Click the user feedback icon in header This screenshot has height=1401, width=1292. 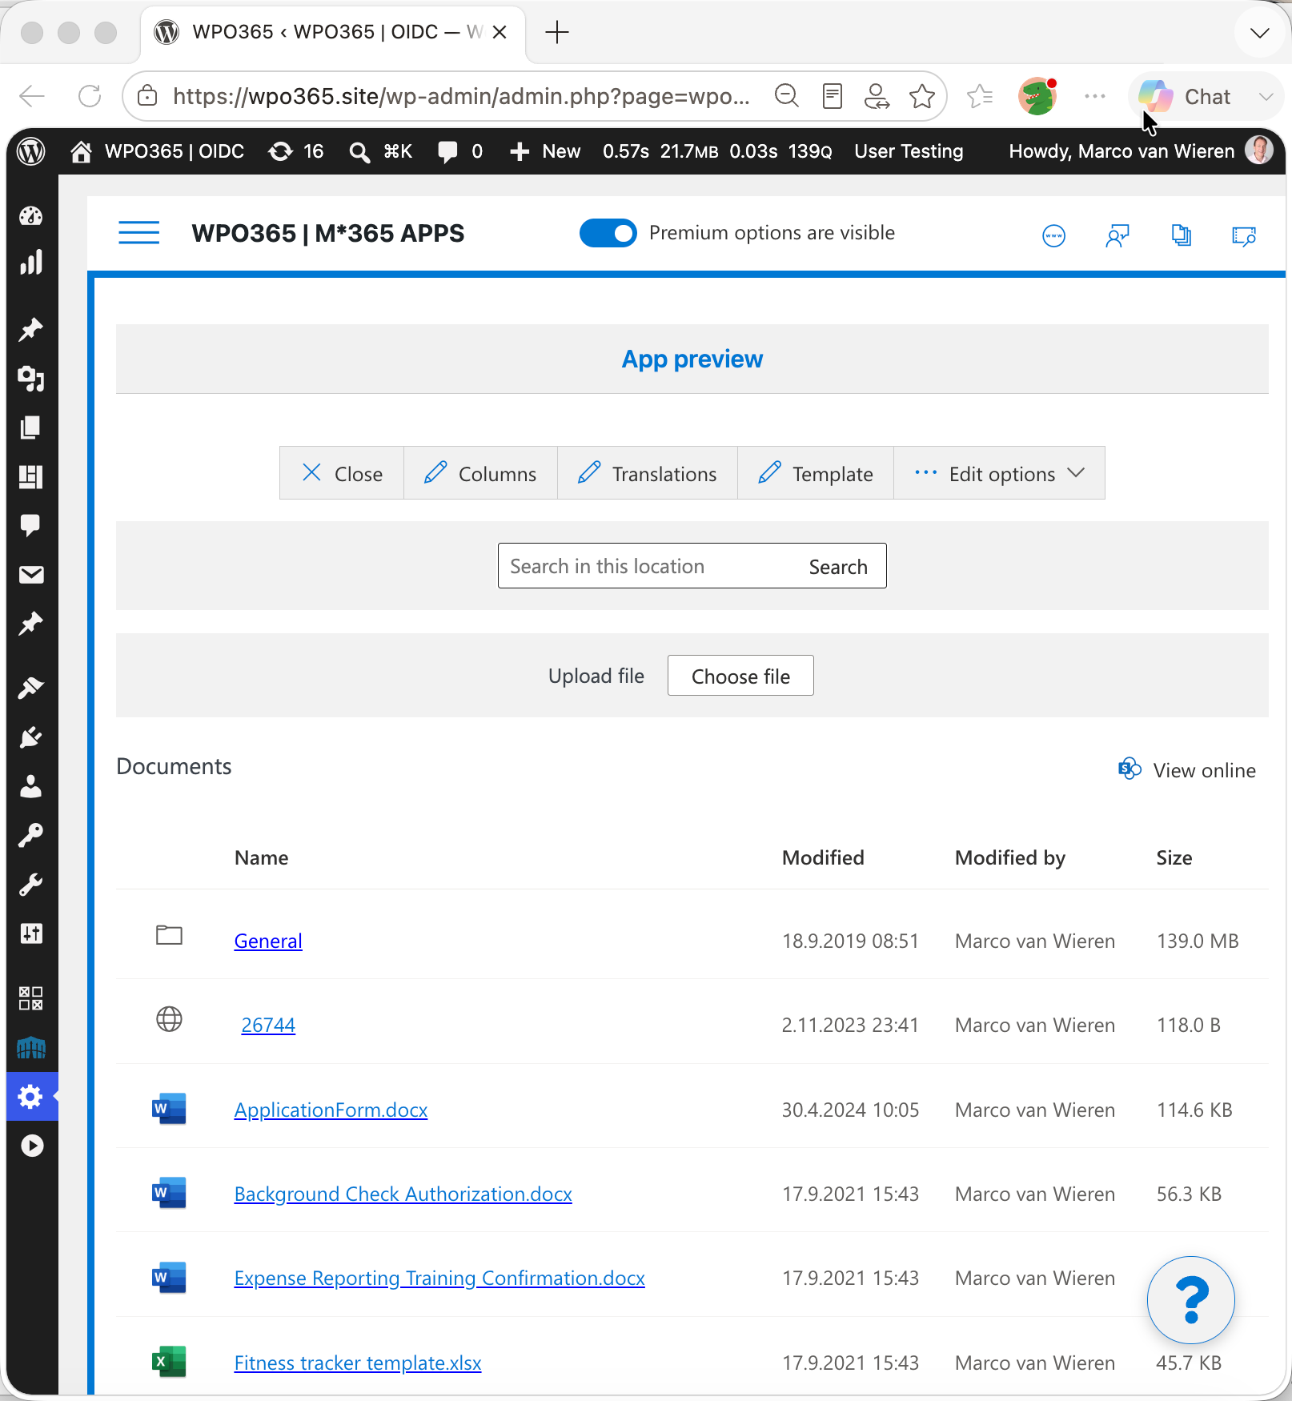[x=1117, y=235]
